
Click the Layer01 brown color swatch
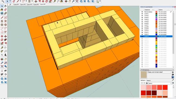[156, 14]
